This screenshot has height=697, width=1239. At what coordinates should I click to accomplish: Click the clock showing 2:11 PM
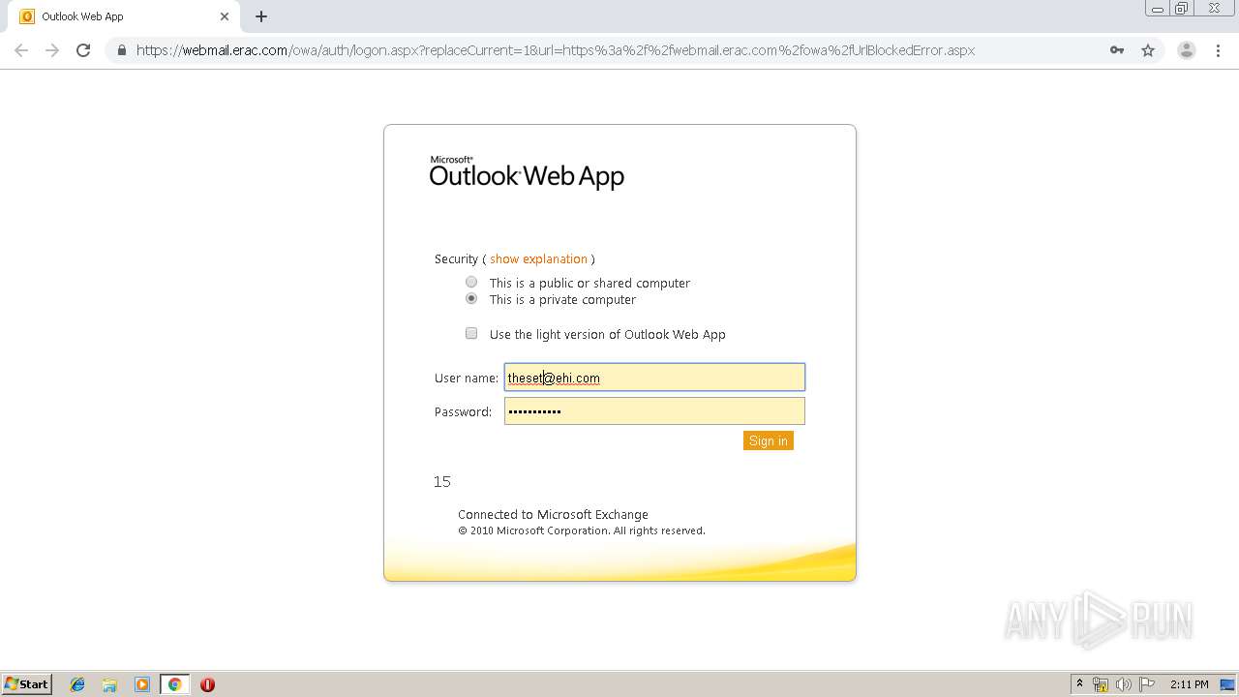pos(1189,684)
